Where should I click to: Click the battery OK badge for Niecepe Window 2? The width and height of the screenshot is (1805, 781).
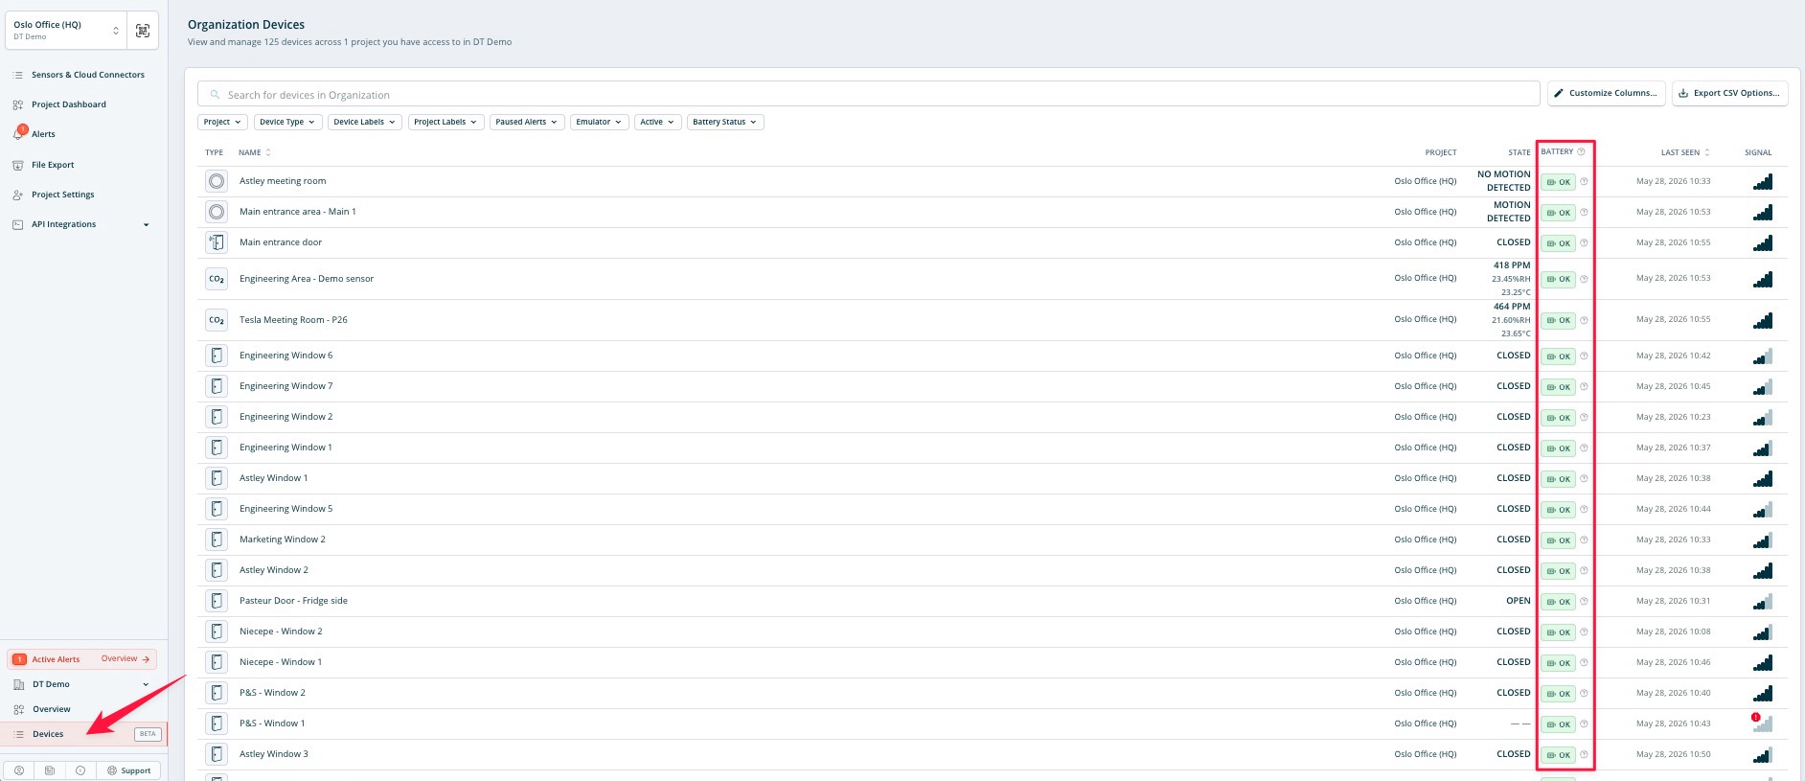coord(1558,632)
